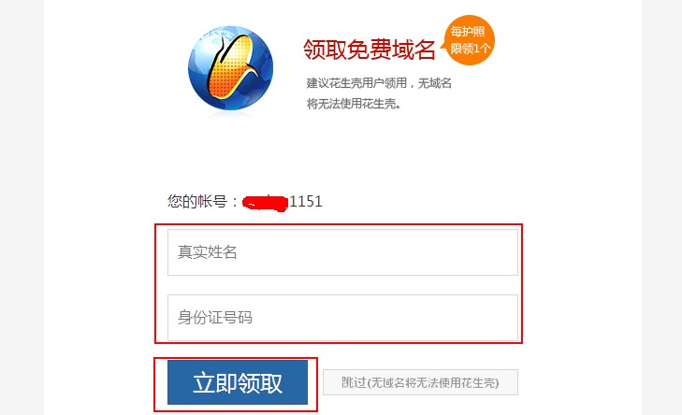Click the red scribble covering the account
The width and height of the screenshot is (682, 415).
[265, 203]
